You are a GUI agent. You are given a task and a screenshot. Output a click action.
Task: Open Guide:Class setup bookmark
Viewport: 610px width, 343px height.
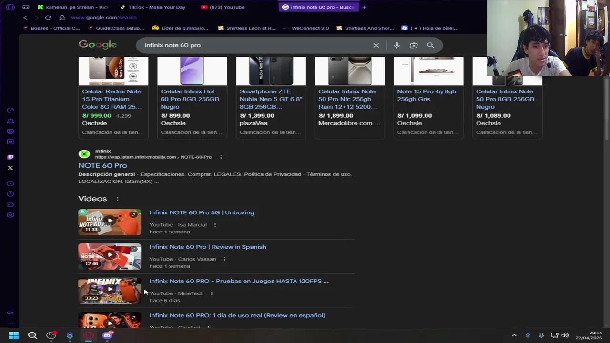click(116, 28)
